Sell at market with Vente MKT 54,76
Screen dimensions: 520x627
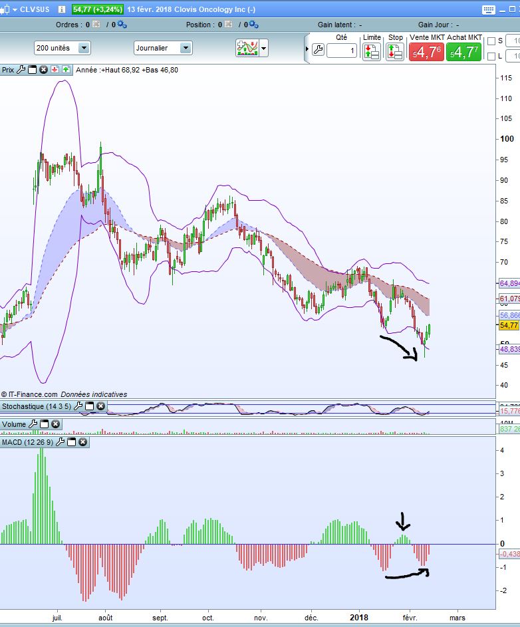click(426, 52)
